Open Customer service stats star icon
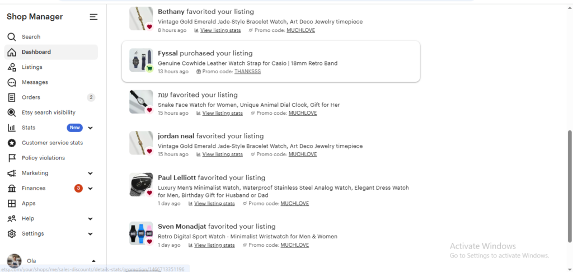573x272 pixels. point(12,143)
